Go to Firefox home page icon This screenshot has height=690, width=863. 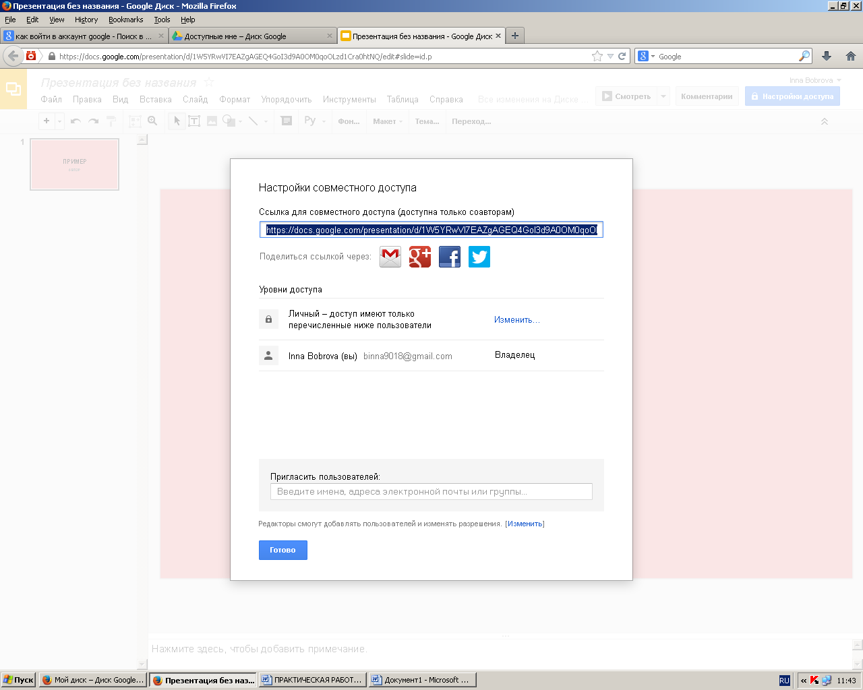(x=851, y=56)
